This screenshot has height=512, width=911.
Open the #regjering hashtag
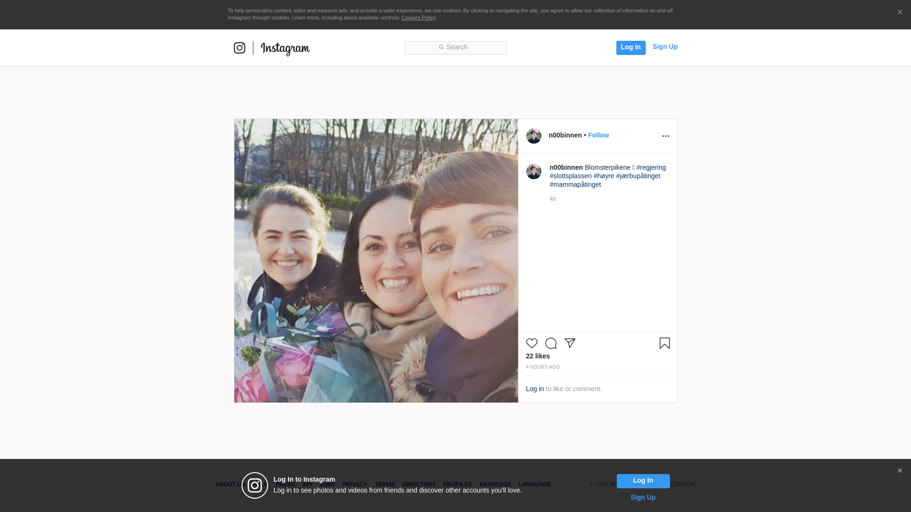[651, 167]
